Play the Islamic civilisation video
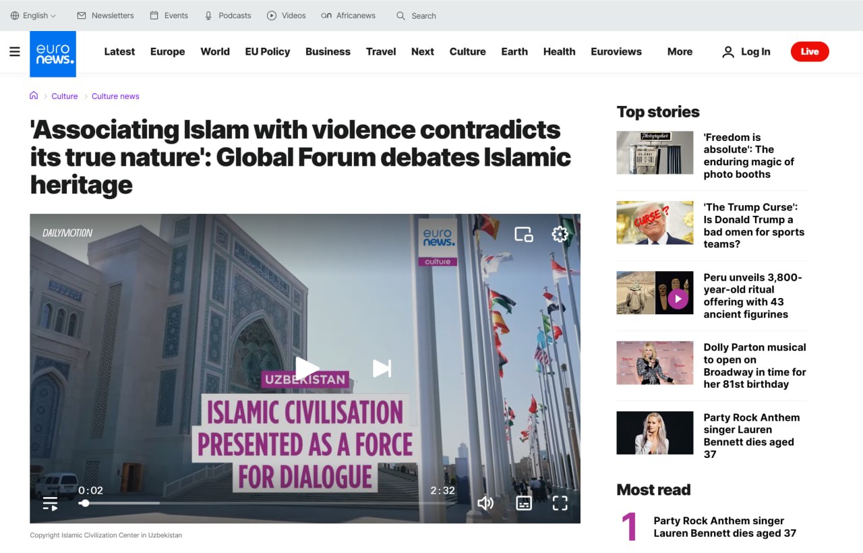This screenshot has height=553, width=863. [307, 368]
